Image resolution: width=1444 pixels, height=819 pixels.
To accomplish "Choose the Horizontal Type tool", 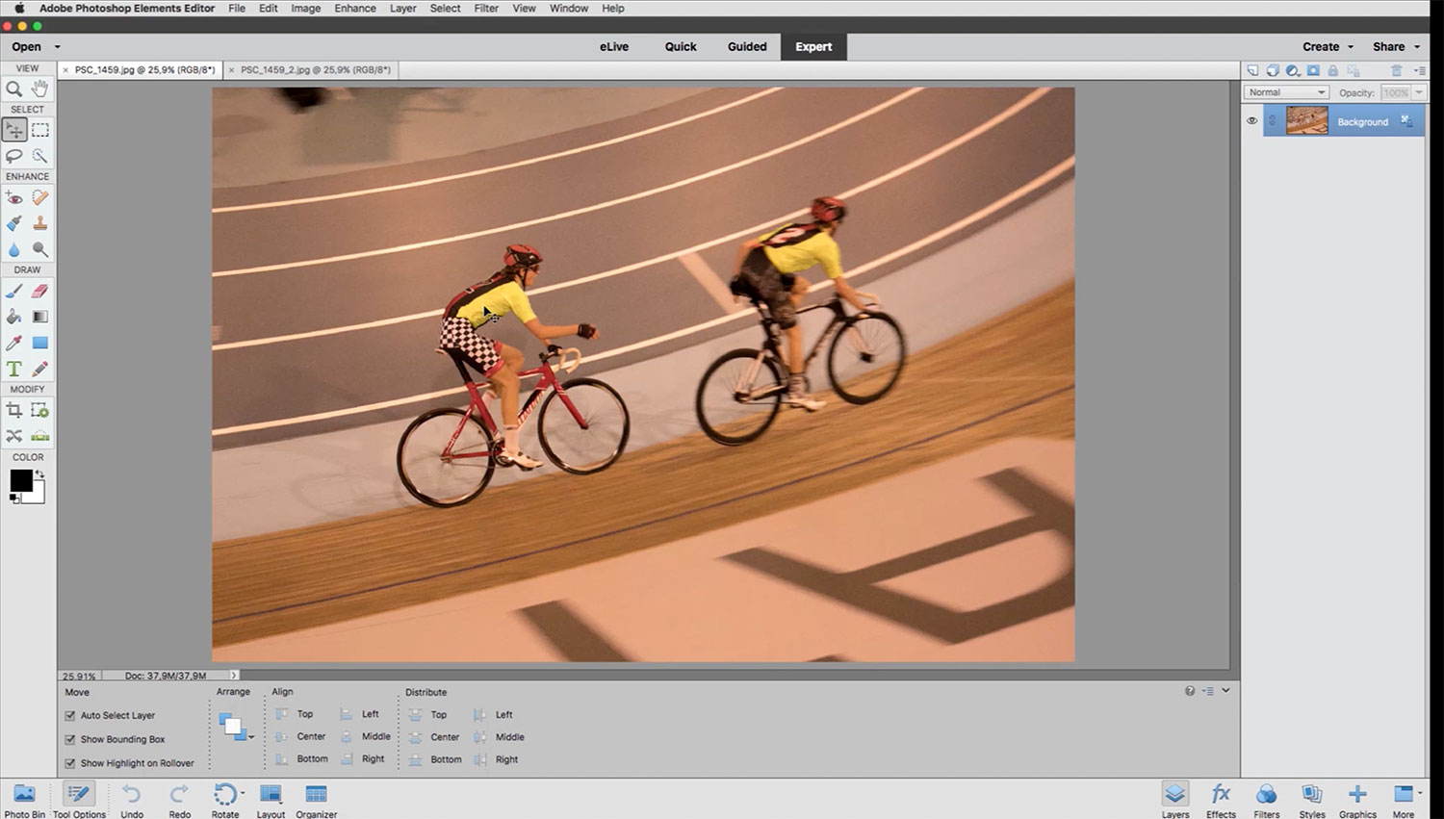I will click(x=14, y=369).
